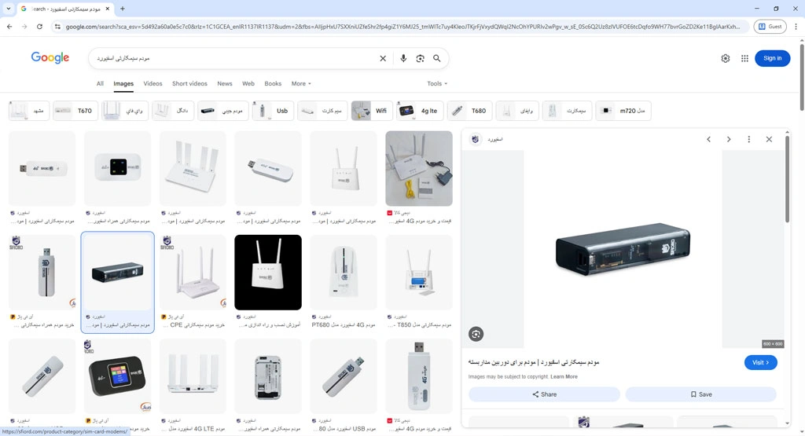This screenshot has width=805, height=436.
Task: Open Google Lens search by image icon
Action: [x=420, y=58]
